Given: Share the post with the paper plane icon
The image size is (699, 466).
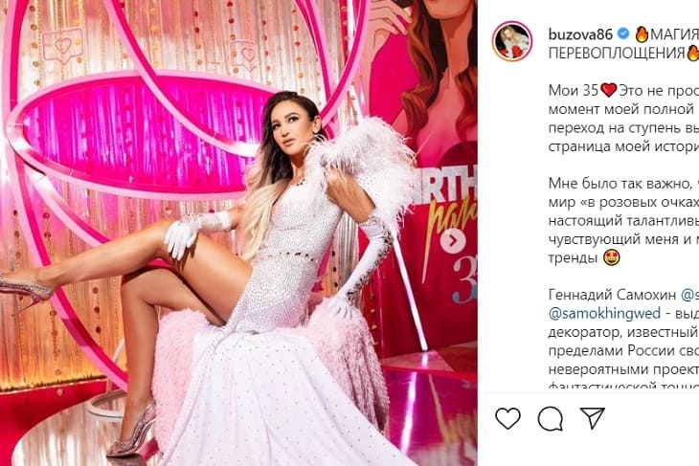Looking at the screenshot, I should (592, 418).
